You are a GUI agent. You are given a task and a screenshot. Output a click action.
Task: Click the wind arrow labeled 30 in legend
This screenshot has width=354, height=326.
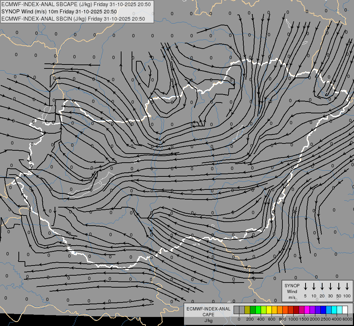330,287
